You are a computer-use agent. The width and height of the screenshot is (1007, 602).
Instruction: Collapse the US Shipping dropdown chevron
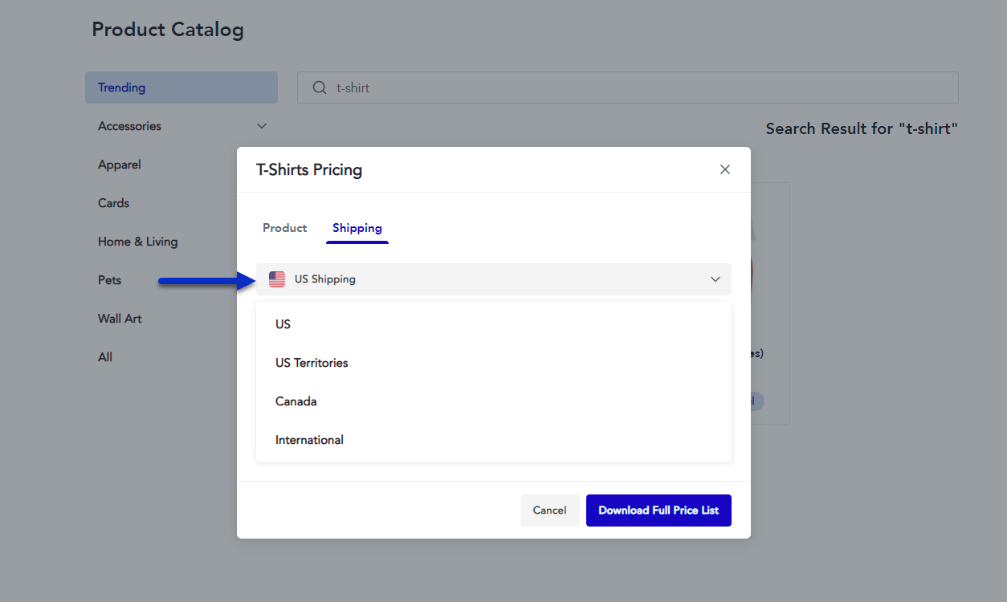pyautogui.click(x=715, y=279)
